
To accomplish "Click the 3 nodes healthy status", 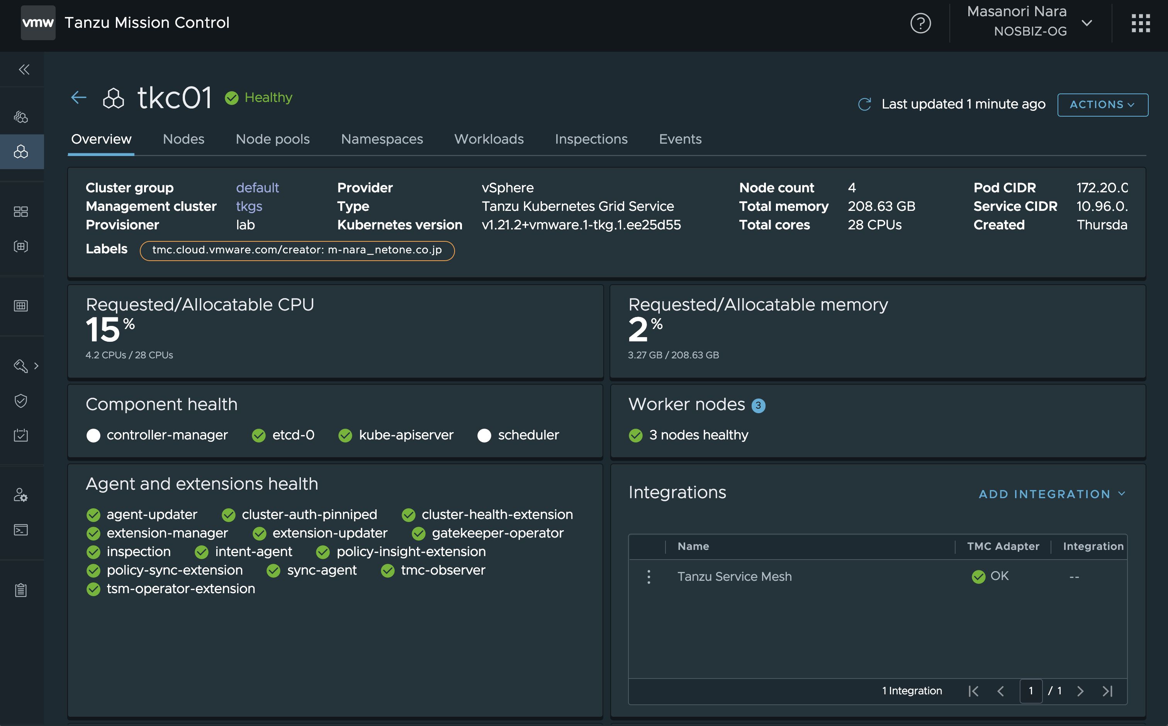I will pos(689,435).
